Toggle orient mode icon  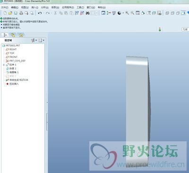(x=114, y=13)
